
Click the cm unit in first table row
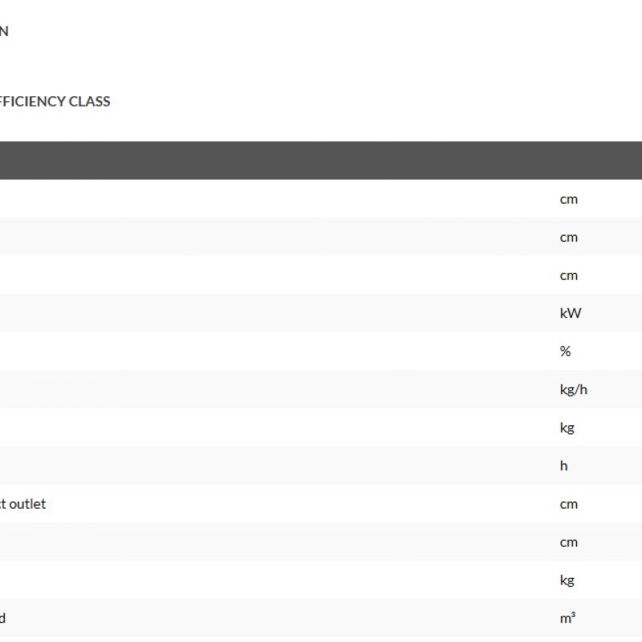[568, 199]
